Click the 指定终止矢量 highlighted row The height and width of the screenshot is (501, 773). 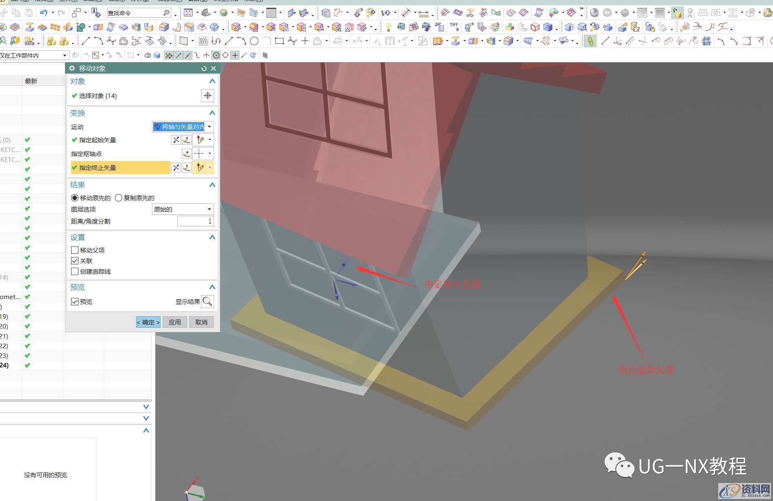(x=120, y=168)
